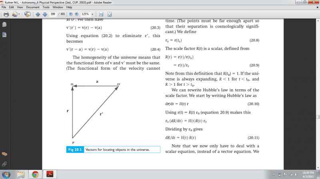Click the network signal tray icon
320x179 pixels.
(291, 175)
